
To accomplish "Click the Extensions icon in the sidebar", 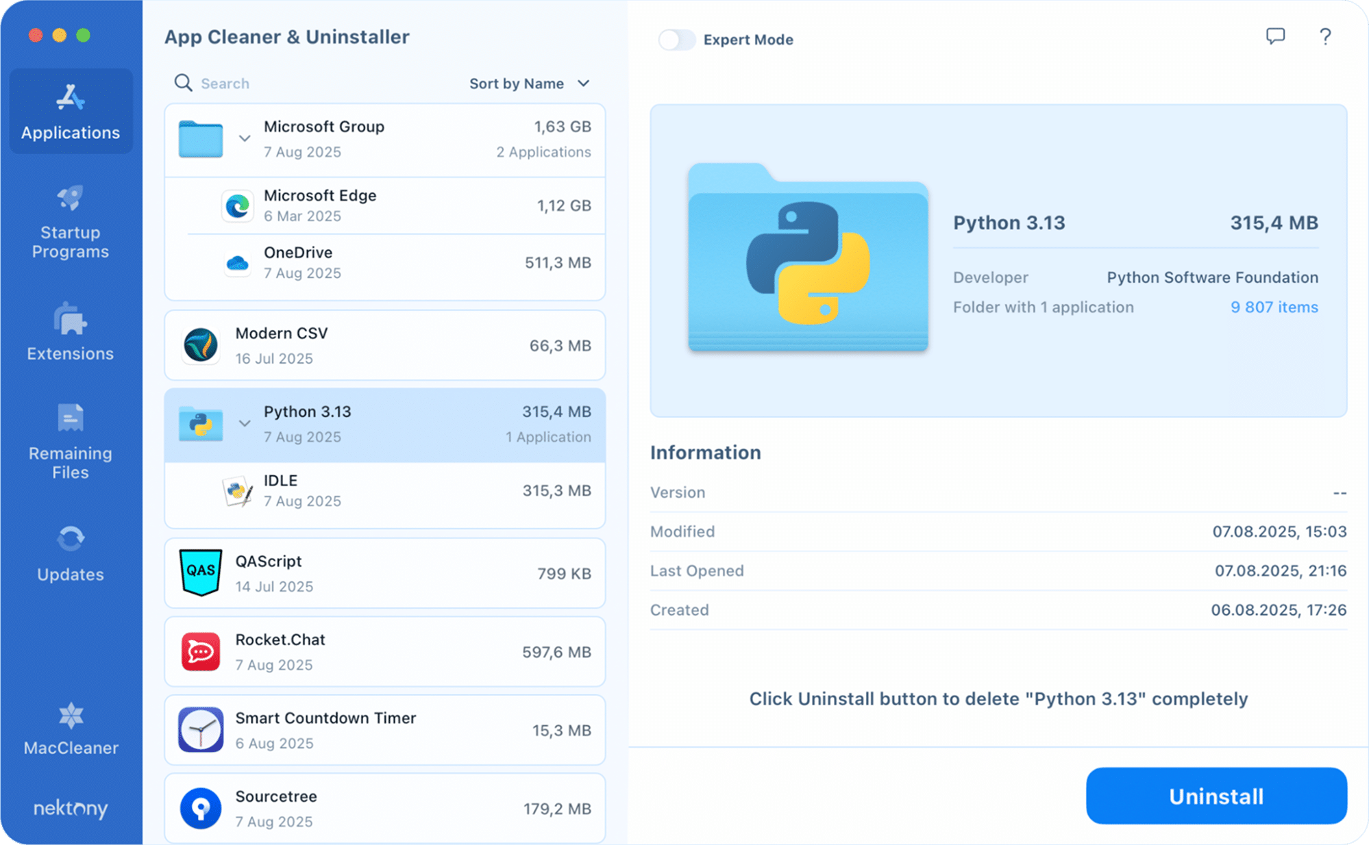I will (70, 333).
